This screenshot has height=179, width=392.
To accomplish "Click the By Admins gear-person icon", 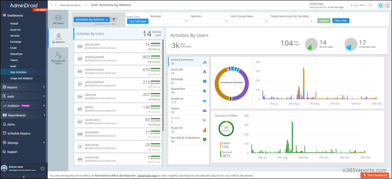I will click(x=58, y=36).
